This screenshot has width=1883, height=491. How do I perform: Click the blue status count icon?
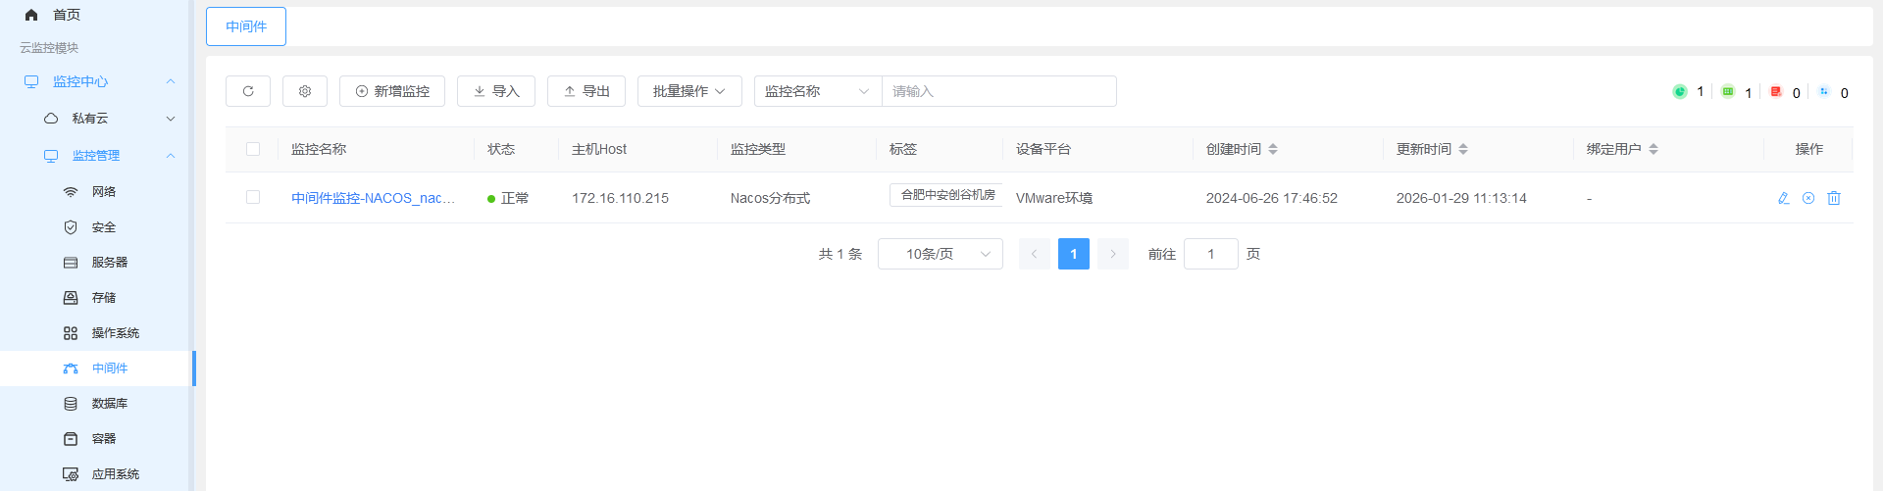[1824, 91]
